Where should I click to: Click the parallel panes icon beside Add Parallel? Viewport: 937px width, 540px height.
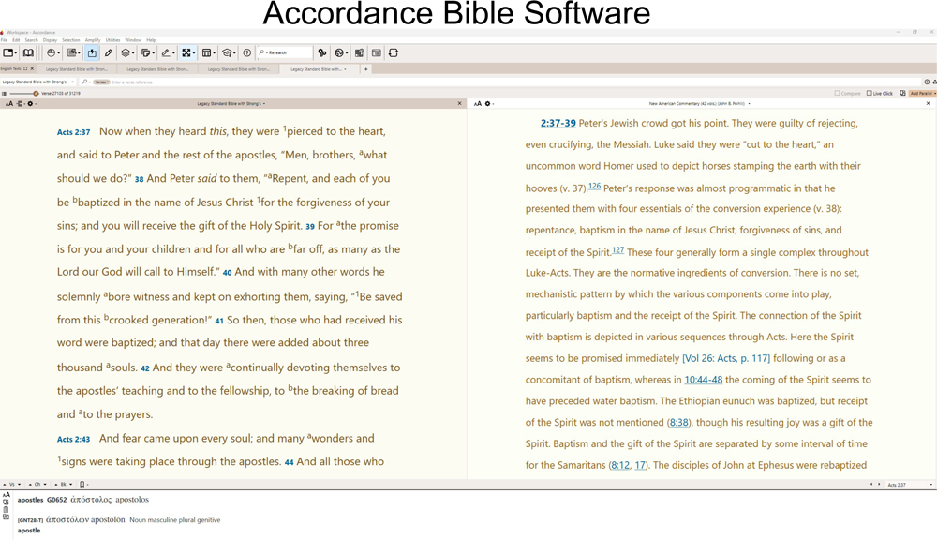pyautogui.click(x=902, y=94)
